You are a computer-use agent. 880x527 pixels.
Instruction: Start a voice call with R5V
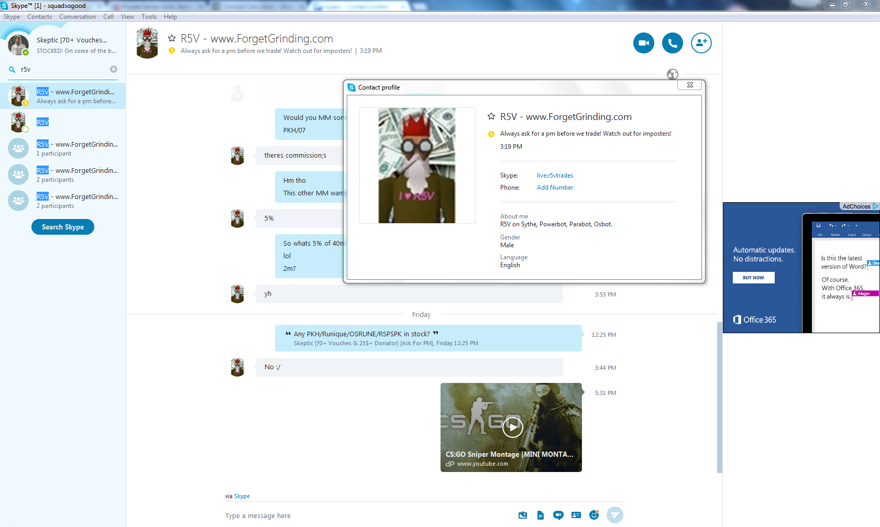673,43
